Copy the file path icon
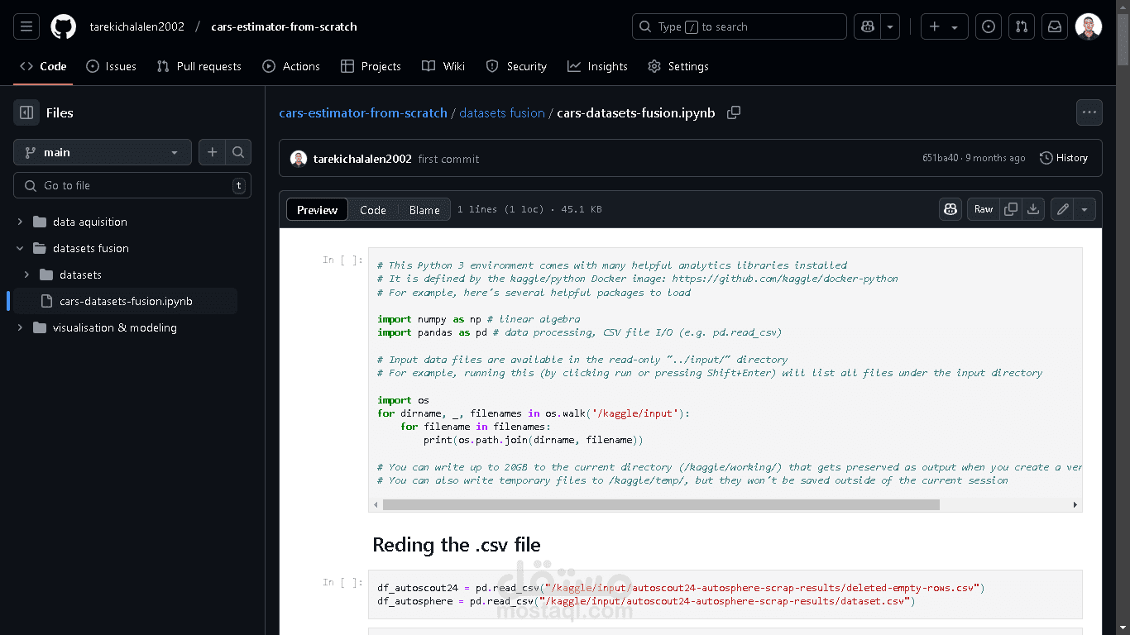This screenshot has width=1130, height=635. (734, 112)
